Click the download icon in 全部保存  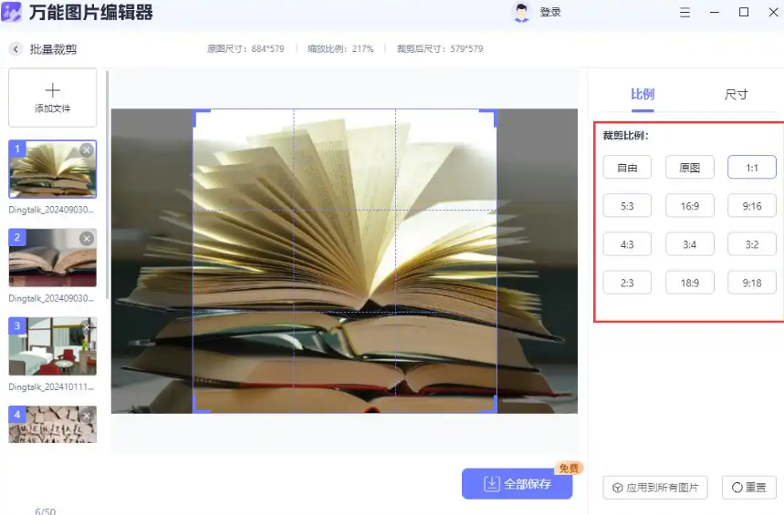492,483
